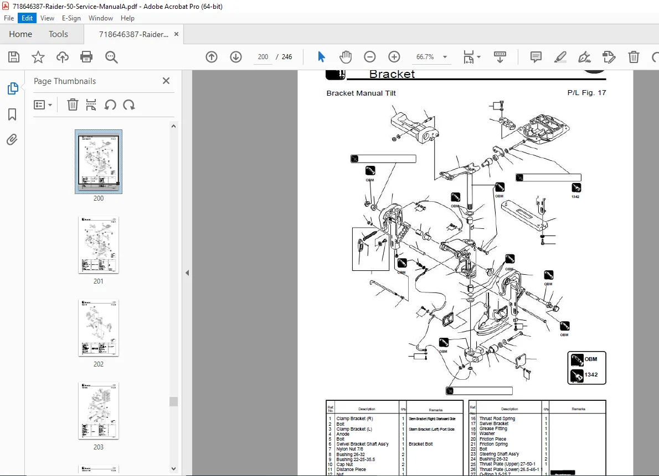Open the Window menu
This screenshot has height=476, width=659.
(100, 18)
